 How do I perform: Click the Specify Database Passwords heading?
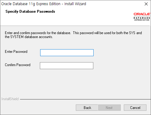click(30, 11)
